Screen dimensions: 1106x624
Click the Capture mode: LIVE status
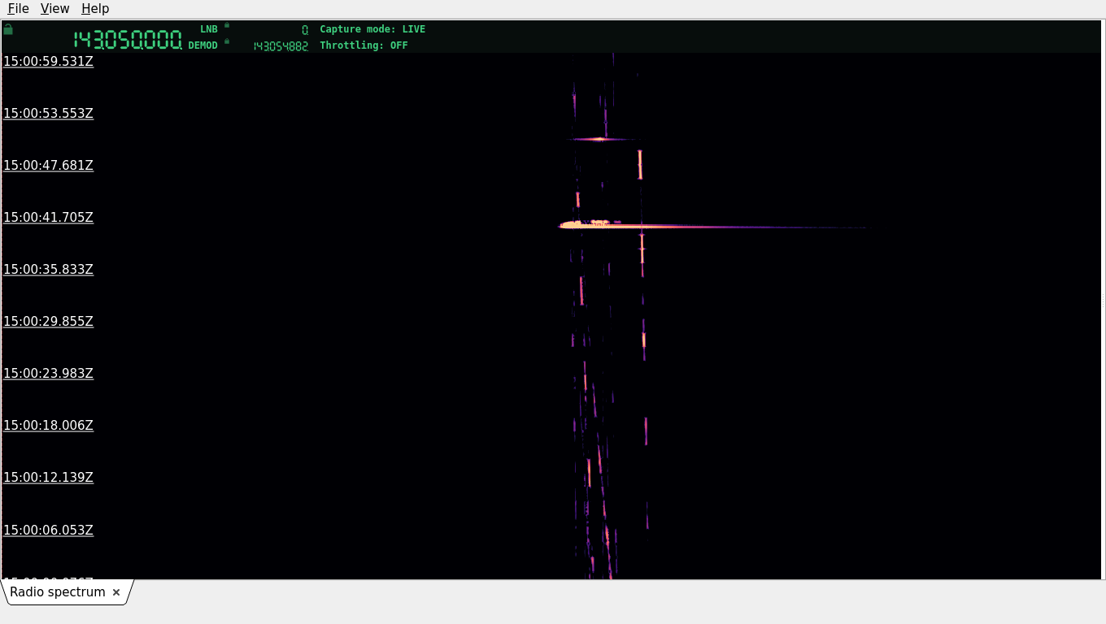[372, 29]
